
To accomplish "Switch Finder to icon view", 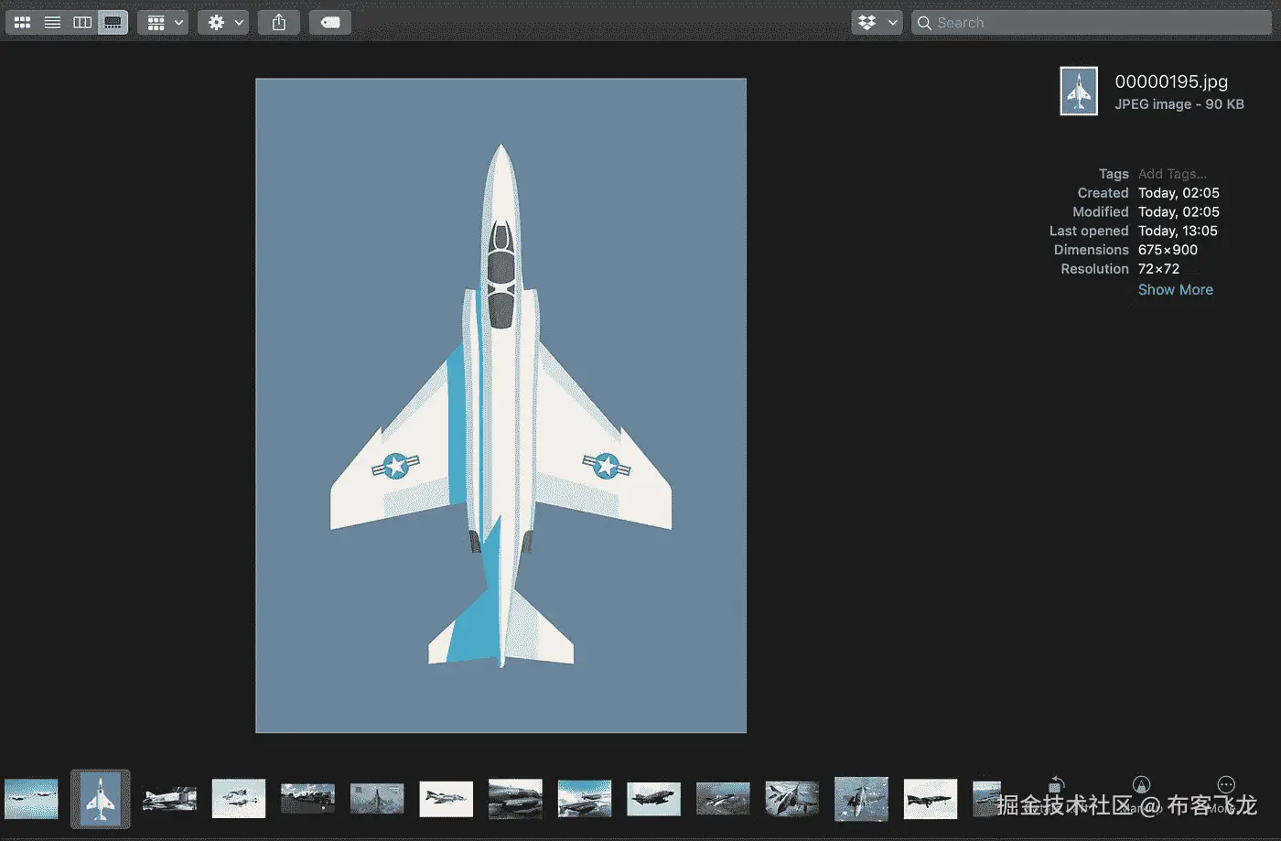I will point(23,22).
